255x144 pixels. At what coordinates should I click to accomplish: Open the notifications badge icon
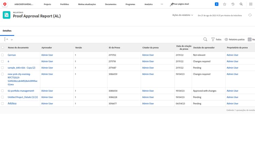[217, 4]
